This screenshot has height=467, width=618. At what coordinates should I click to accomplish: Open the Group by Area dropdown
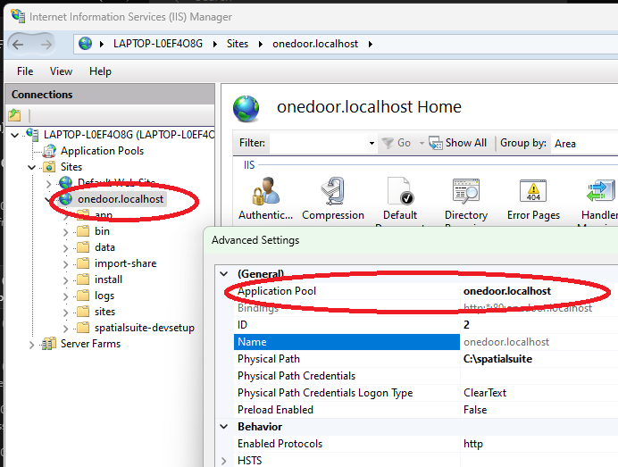(585, 144)
